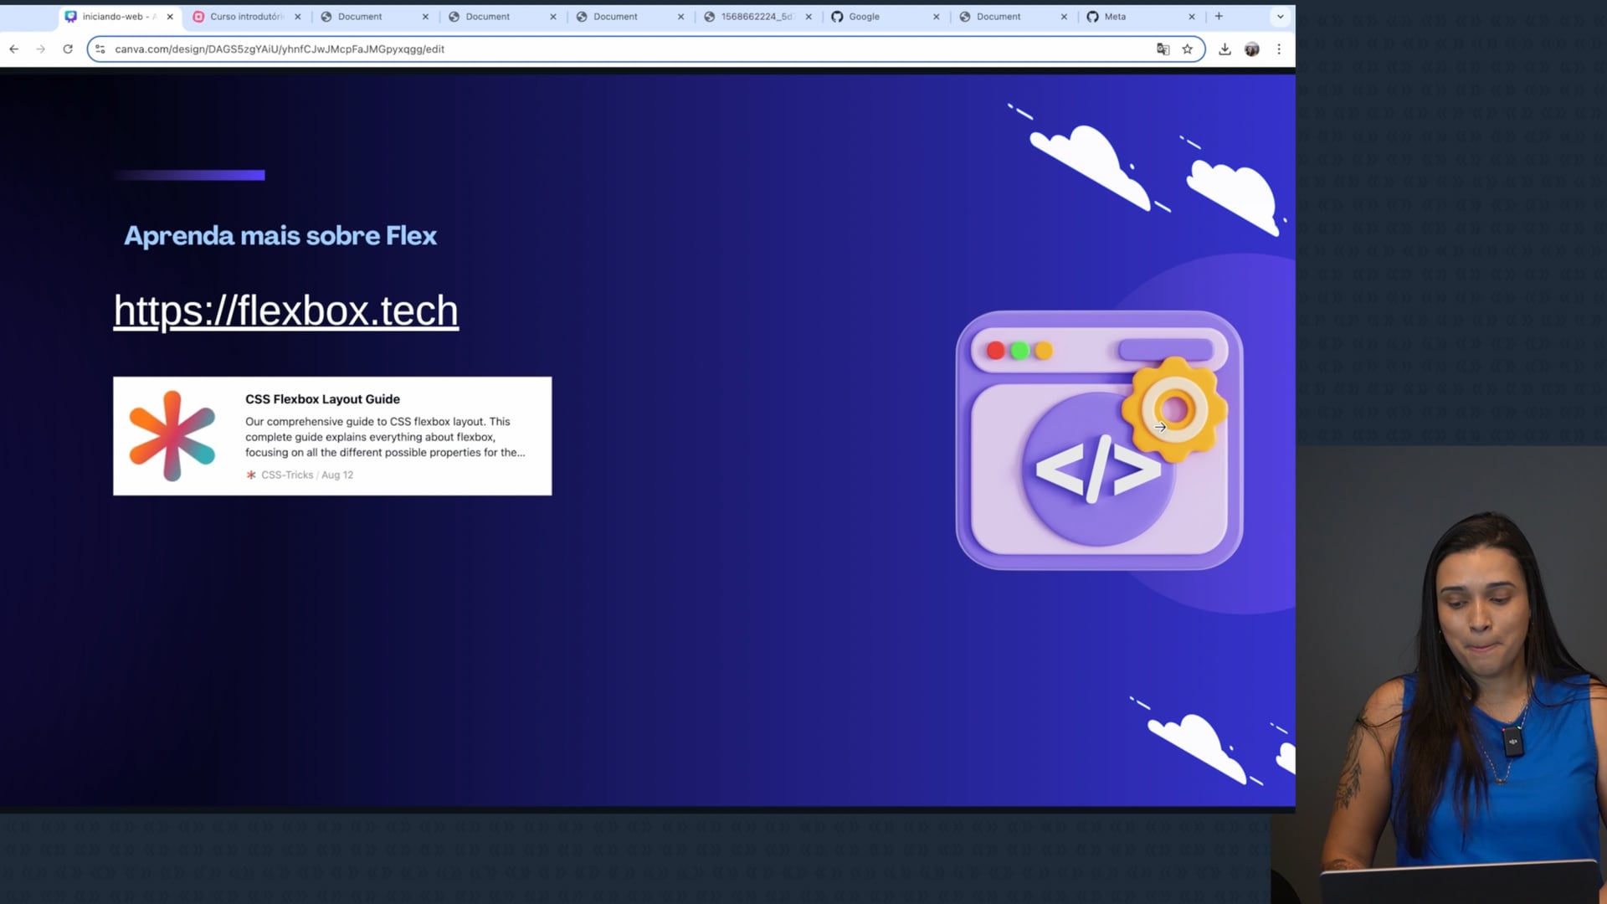View site information icon in address bar

100,49
